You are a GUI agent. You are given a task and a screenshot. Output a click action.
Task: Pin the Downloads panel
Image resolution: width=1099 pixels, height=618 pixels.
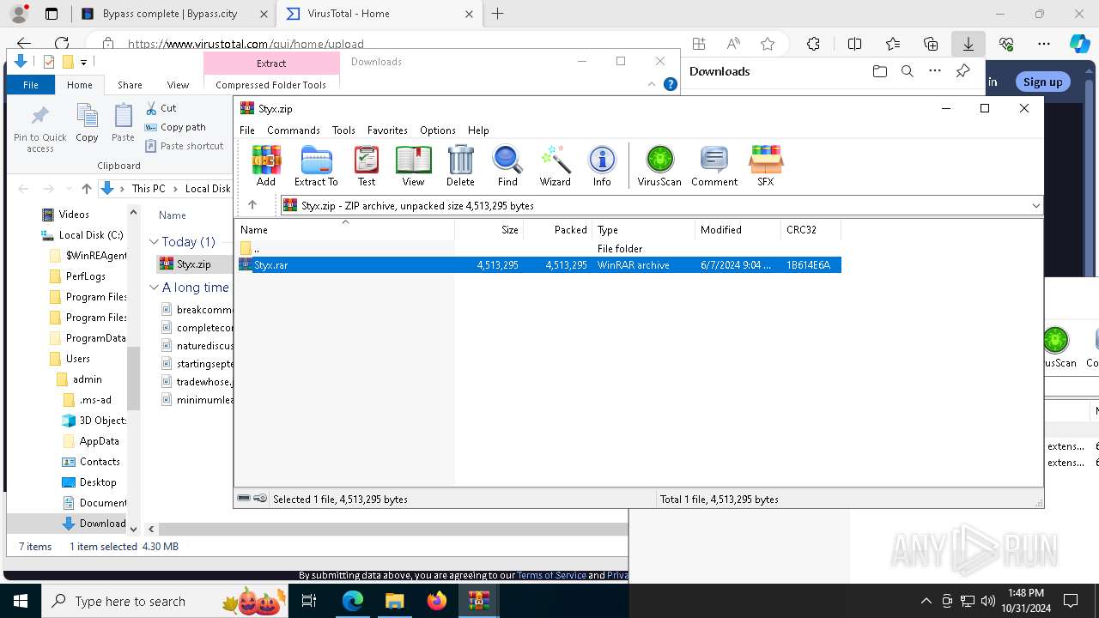[x=962, y=71]
